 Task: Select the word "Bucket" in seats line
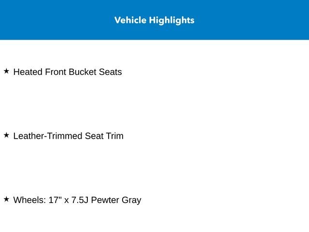(83, 72)
